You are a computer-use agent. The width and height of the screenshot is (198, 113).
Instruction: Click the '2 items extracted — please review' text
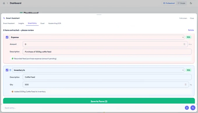(18, 30)
